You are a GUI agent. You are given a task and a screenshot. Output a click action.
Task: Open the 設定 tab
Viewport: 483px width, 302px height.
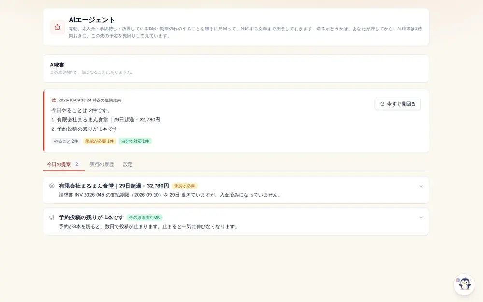click(x=128, y=165)
